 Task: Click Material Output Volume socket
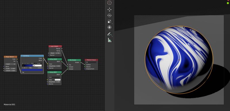coord(85,67)
